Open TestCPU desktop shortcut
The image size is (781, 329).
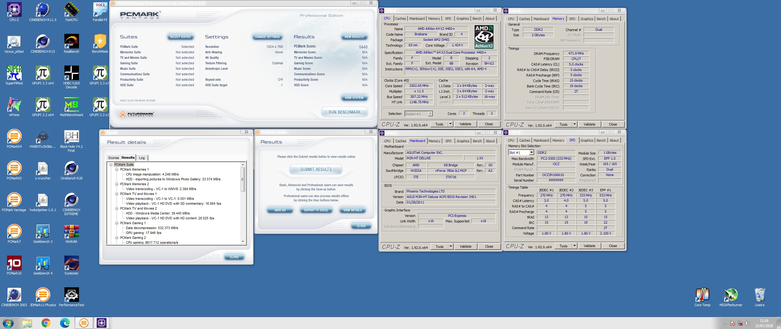(71, 12)
